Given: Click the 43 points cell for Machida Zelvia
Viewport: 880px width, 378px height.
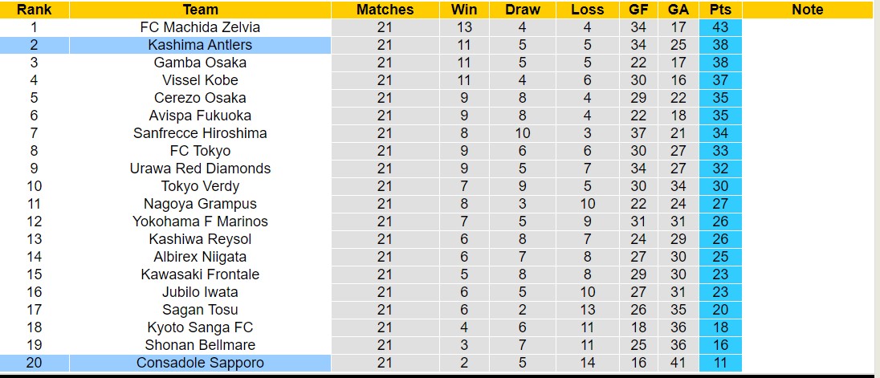Looking at the screenshot, I should click(x=719, y=27).
